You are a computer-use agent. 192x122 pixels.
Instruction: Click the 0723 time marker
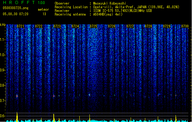click(57, 26)
